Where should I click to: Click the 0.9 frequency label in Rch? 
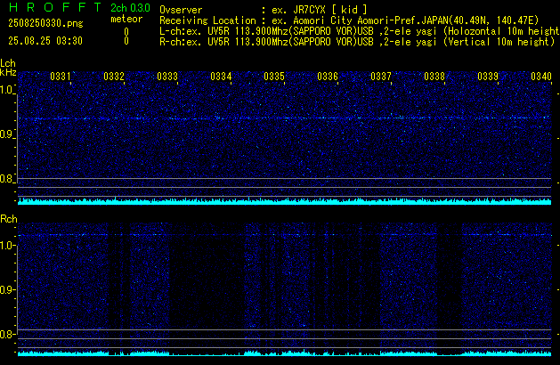tap(6, 289)
